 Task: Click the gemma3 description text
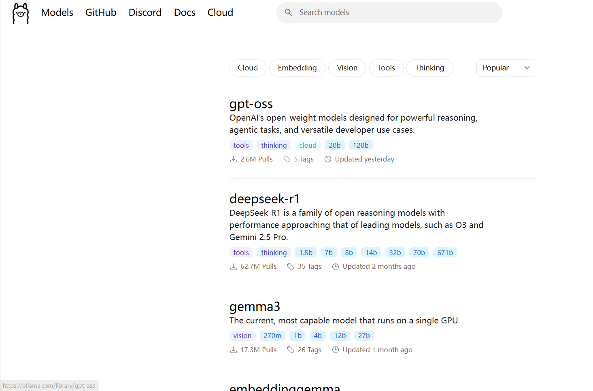pyautogui.click(x=344, y=321)
